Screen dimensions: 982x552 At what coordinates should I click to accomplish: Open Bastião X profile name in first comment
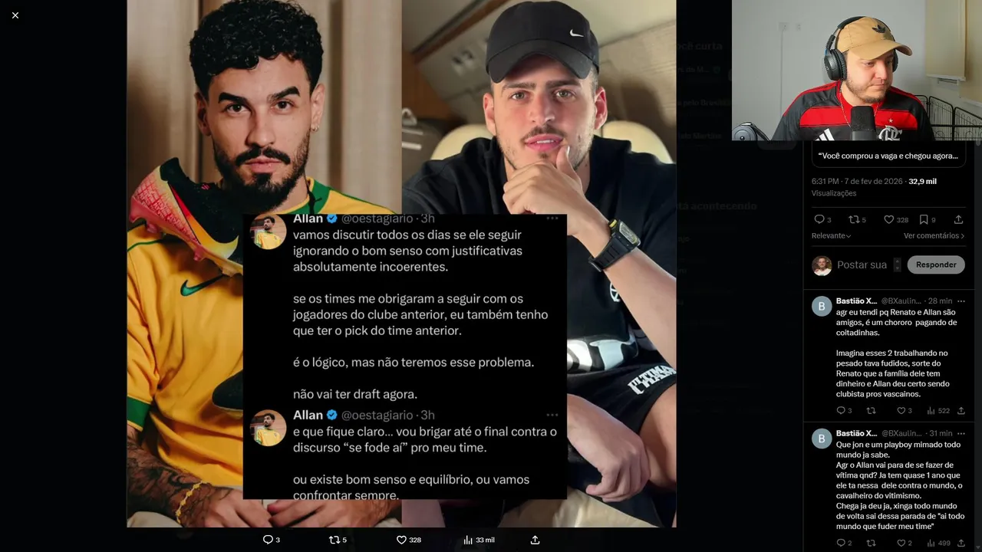pos(856,301)
